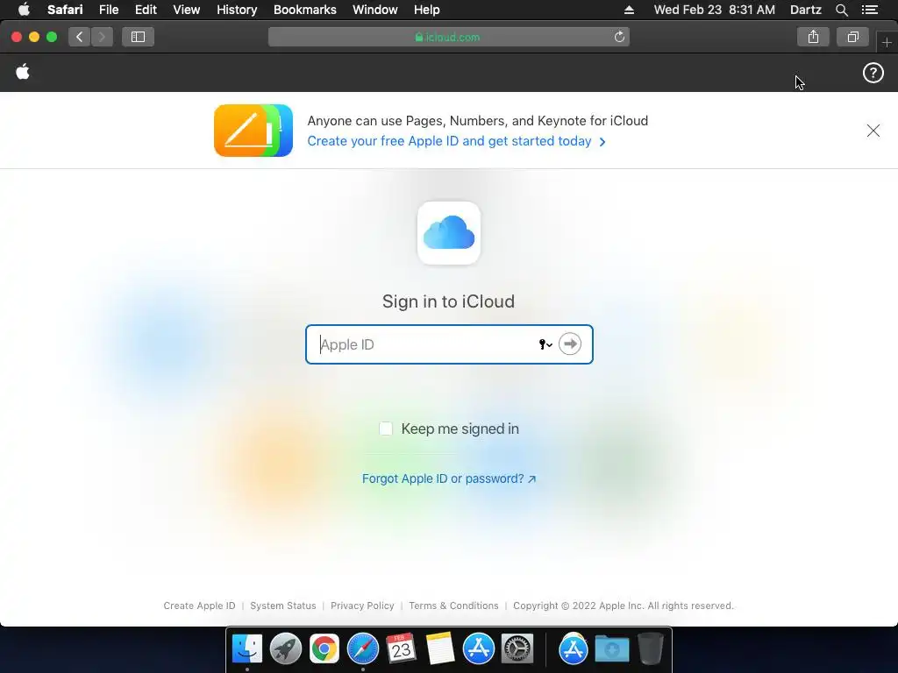Open the File menu
Viewport: 898px width, 673px height.
[x=108, y=10]
